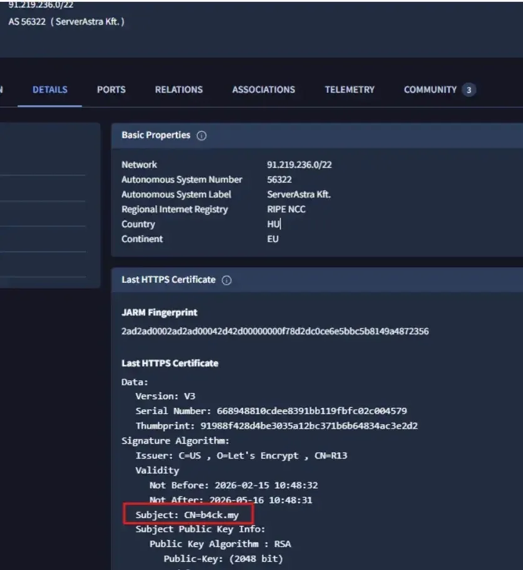Click the Basic Properties info icon
523x570 pixels.
(201, 136)
